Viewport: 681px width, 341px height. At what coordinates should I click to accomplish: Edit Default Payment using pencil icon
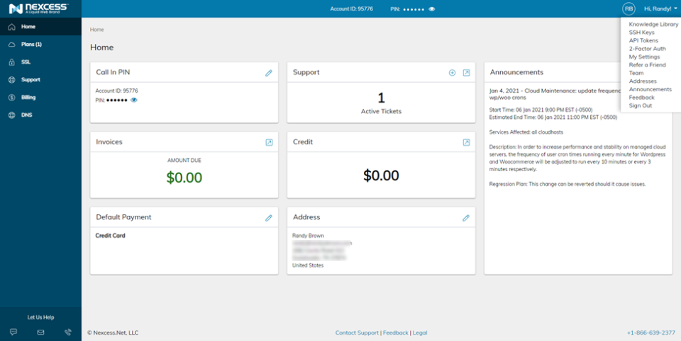pos(269,218)
